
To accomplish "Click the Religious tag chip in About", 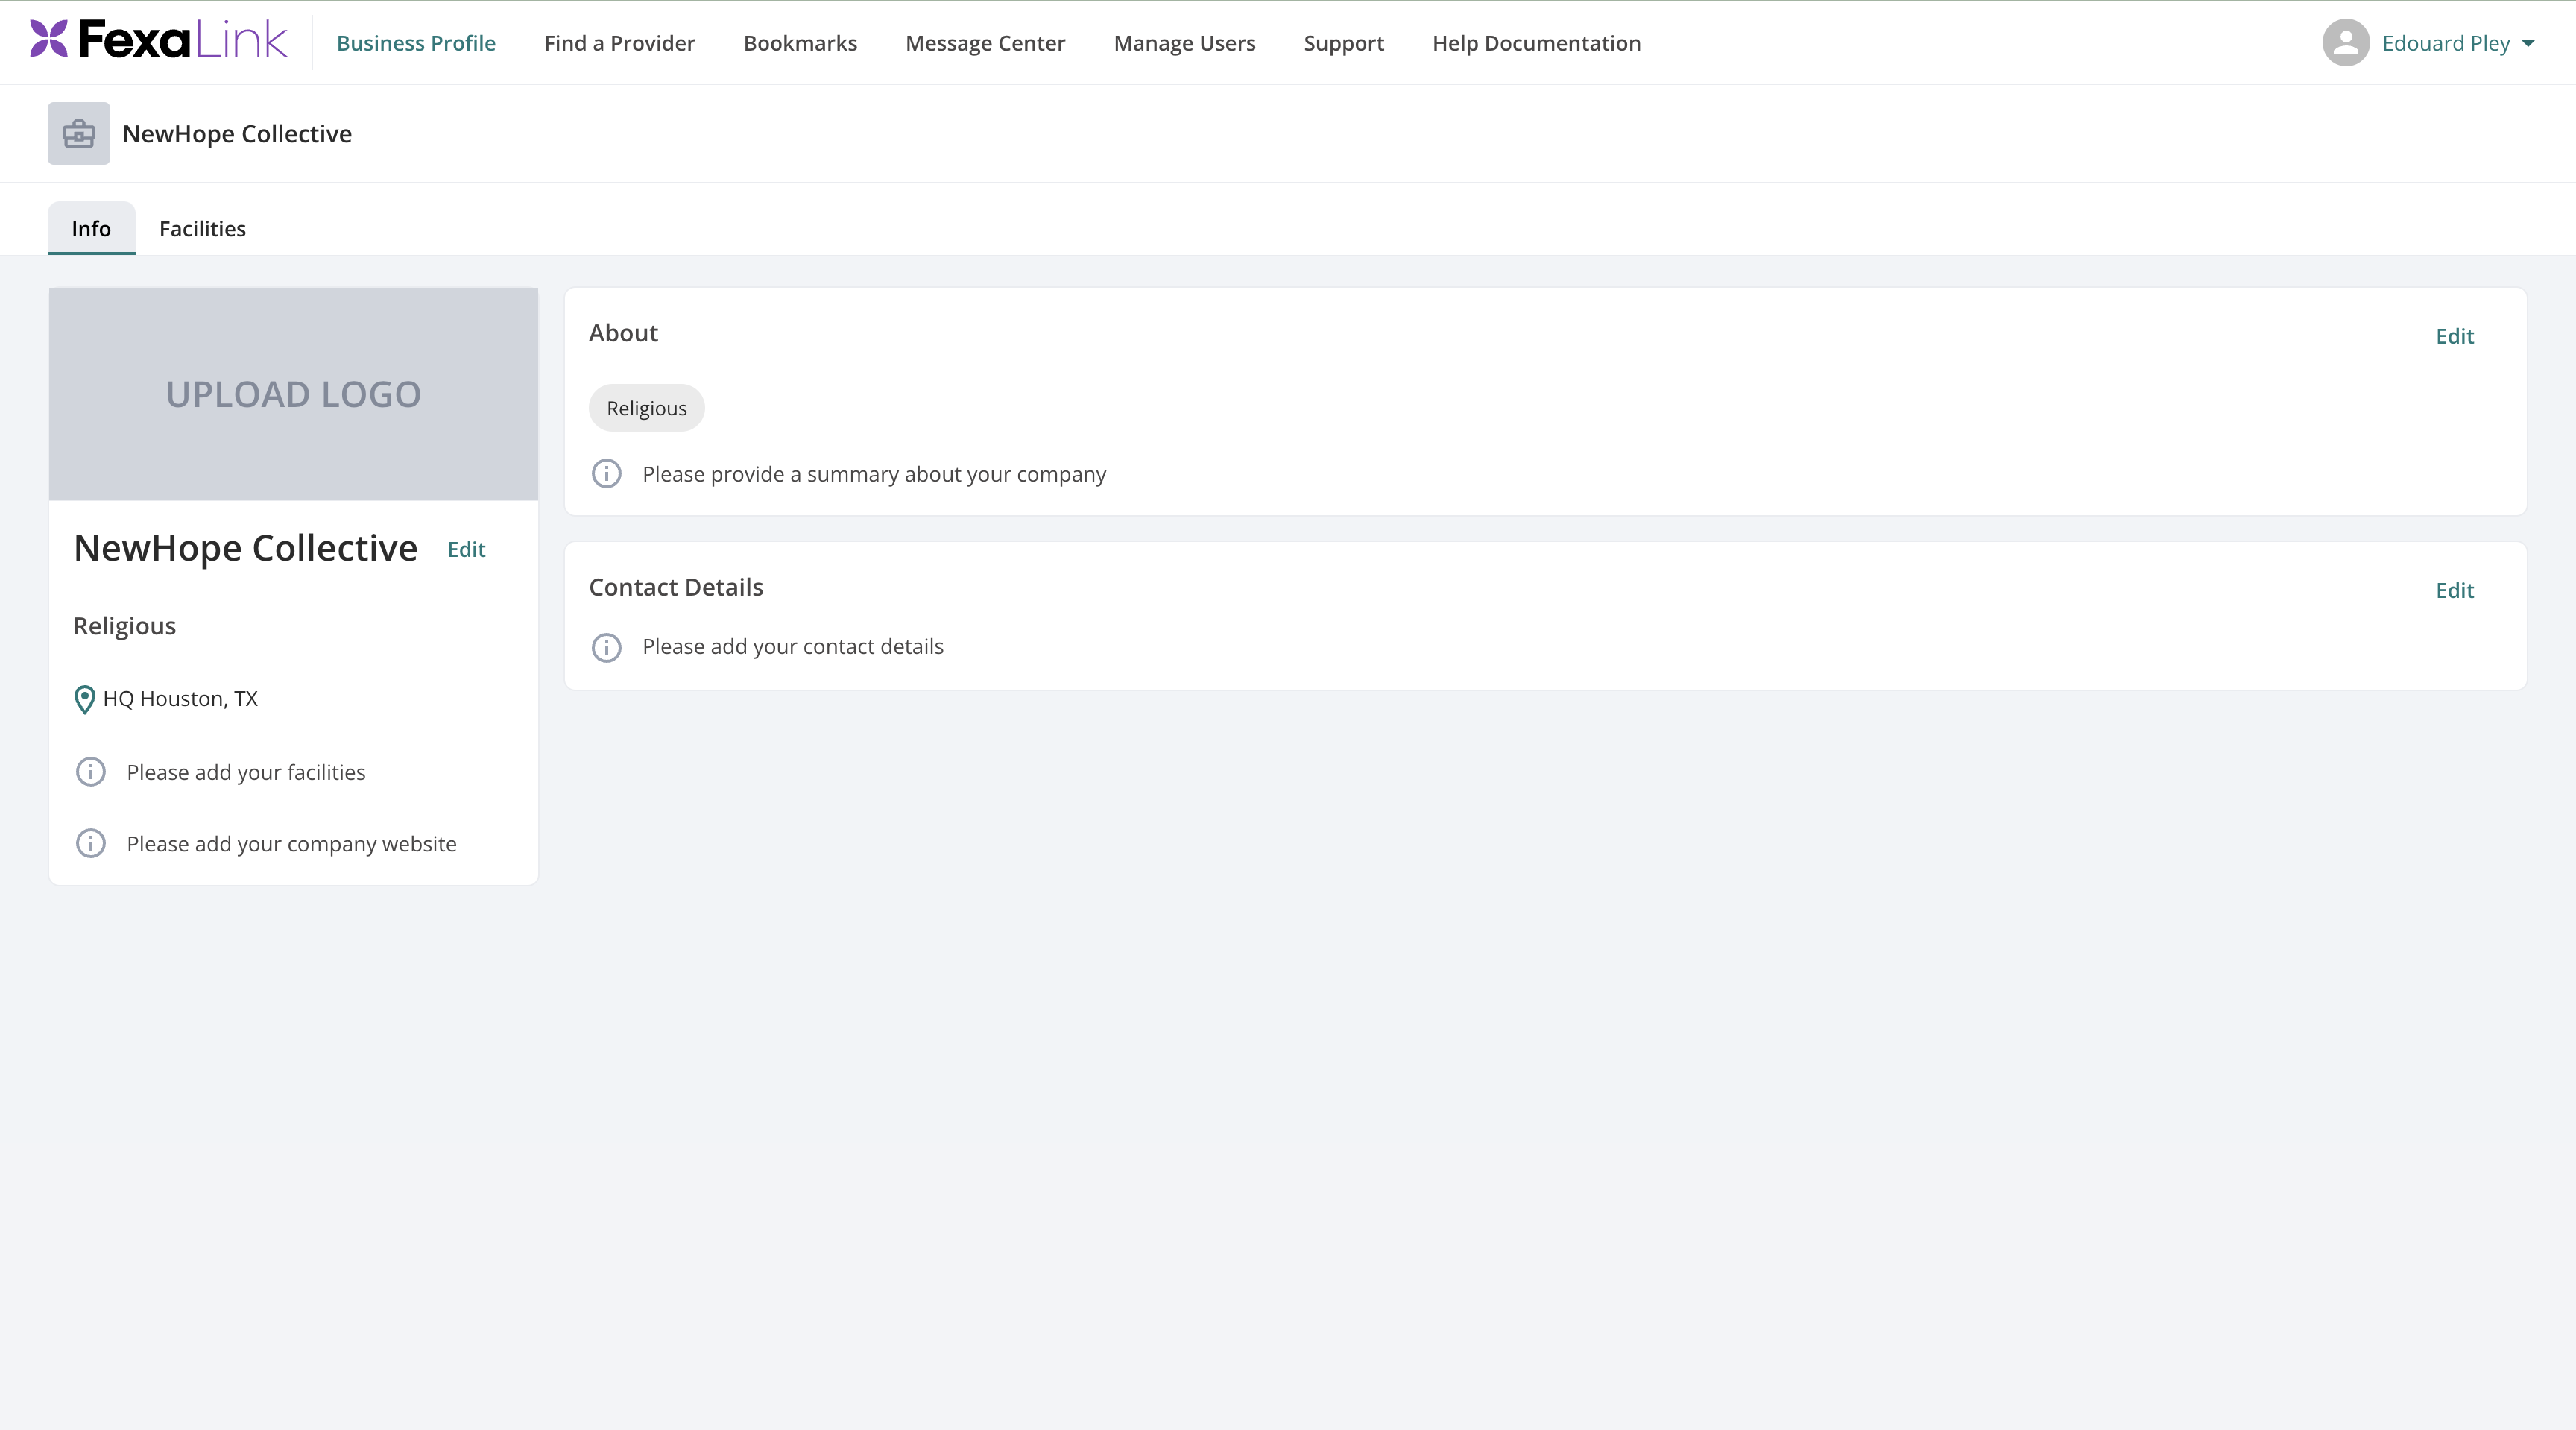I will click(646, 408).
